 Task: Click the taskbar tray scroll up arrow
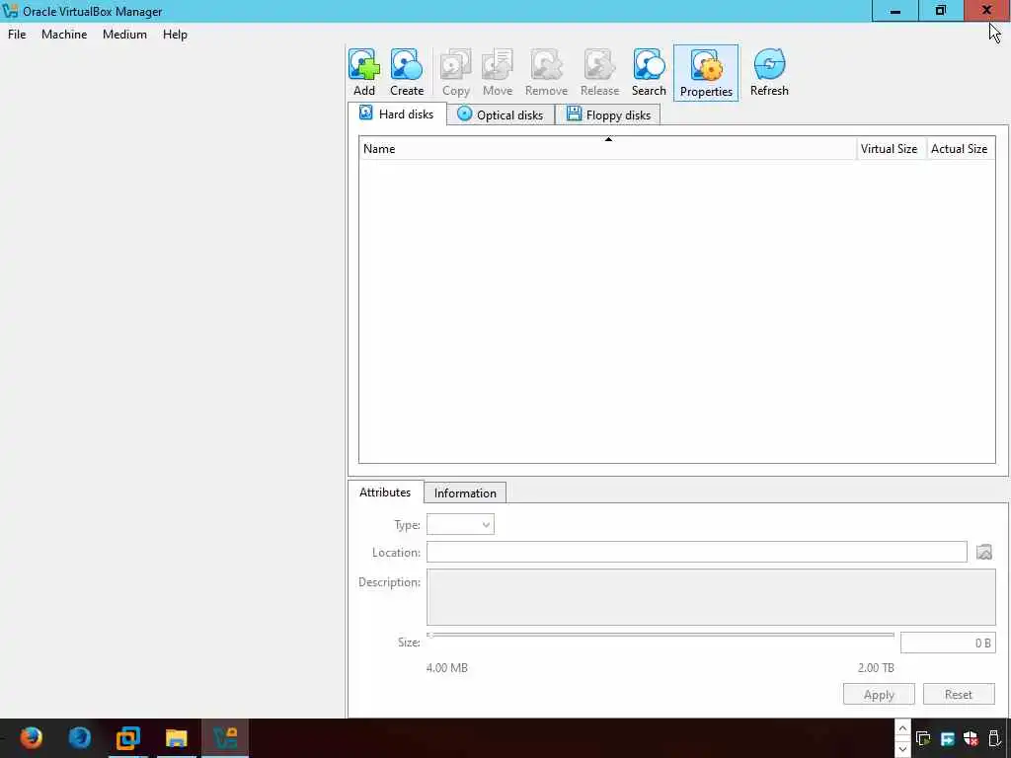[x=902, y=728]
